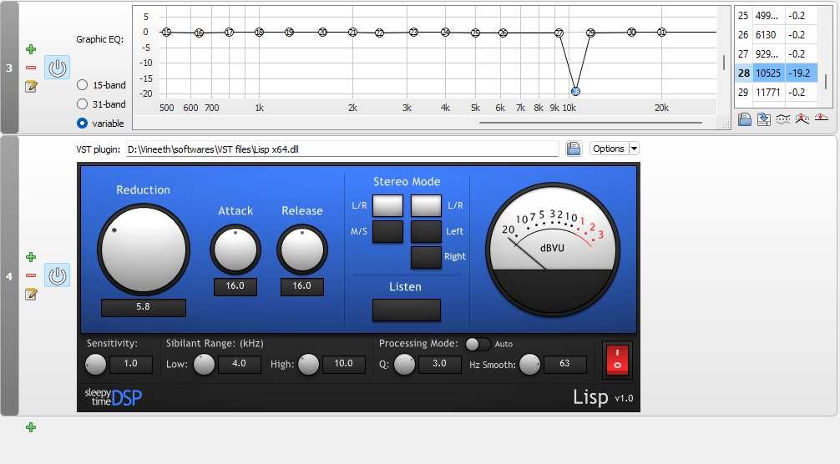
Task: Click the row 3 handle of Graphic EQ
Action: click(x=10, y=68)
